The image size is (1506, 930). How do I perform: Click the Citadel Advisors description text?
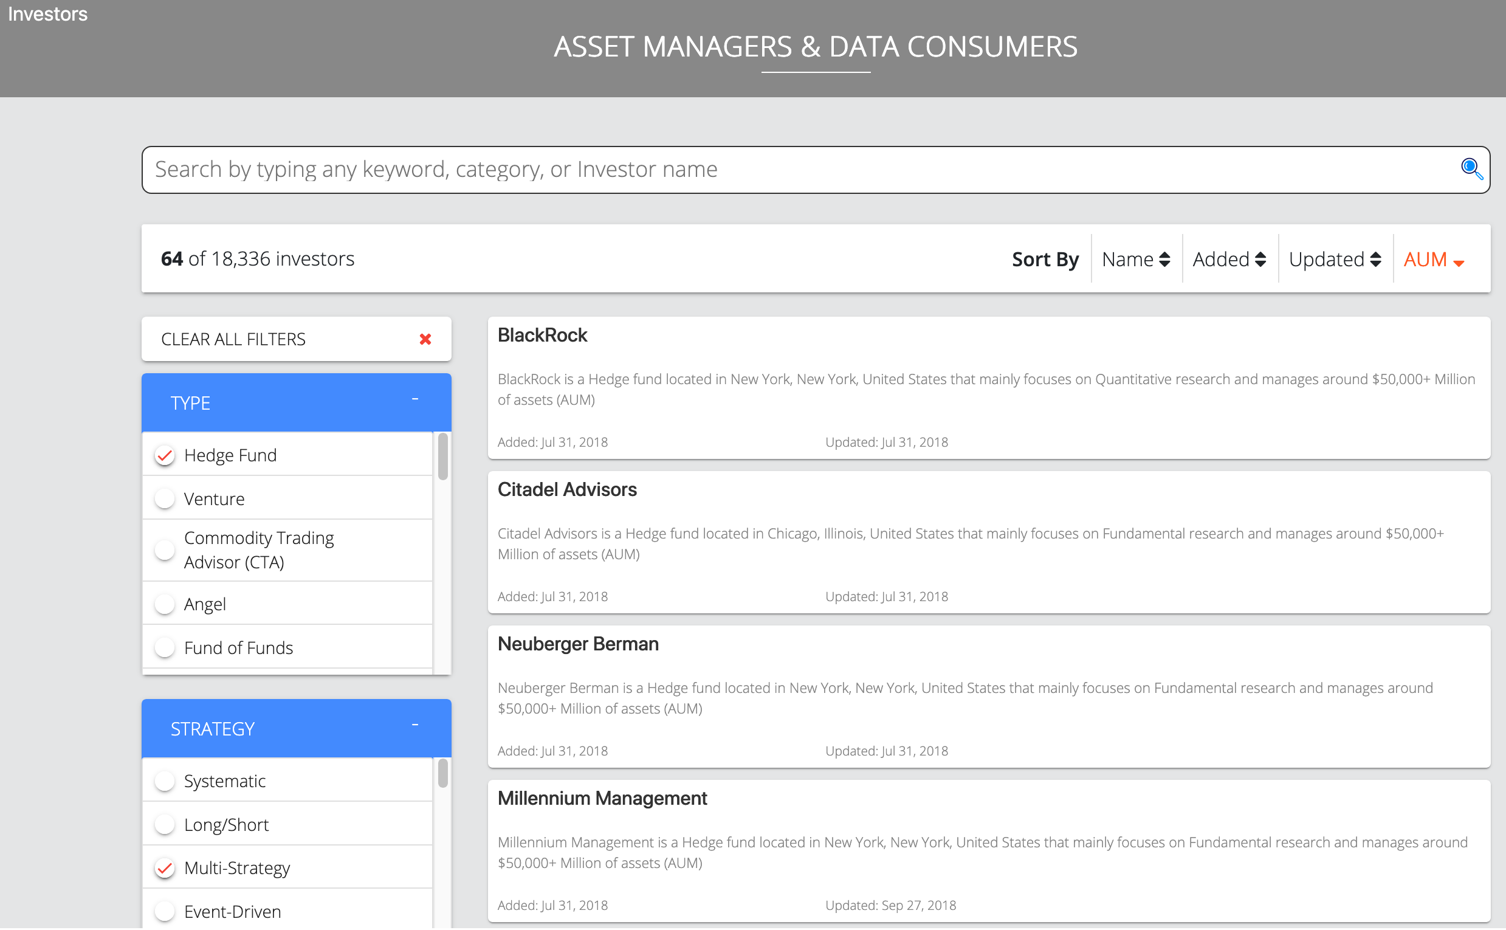pos(971,544)
